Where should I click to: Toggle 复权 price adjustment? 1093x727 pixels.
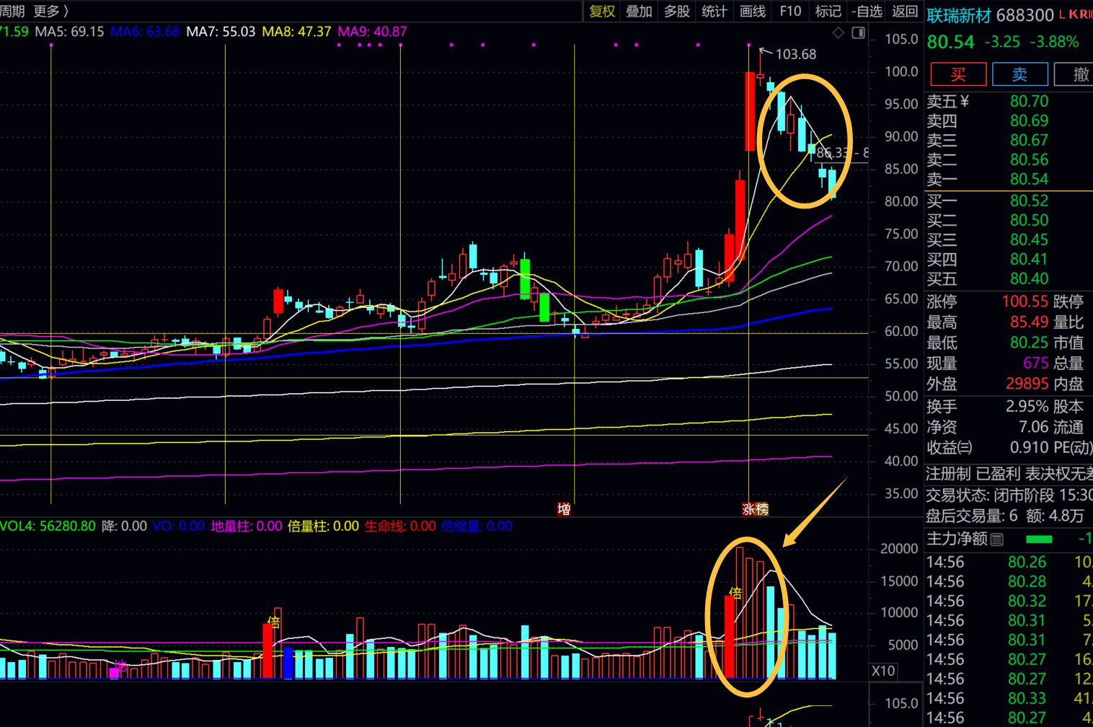(x=602, y=12)
